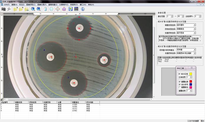The width and height of the screenshot is (205, 122).
Task: Click the zoom in magnifier icon
Action: [33, 9]
